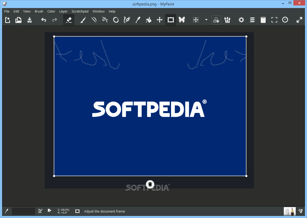Select the Ellipse and Circles tool

(x=116, y=20)
